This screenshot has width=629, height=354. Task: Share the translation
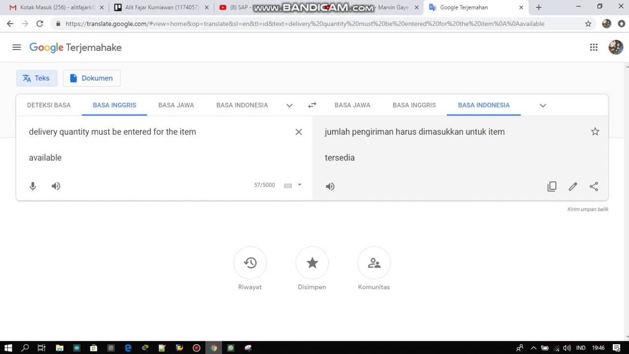(594, 186)
